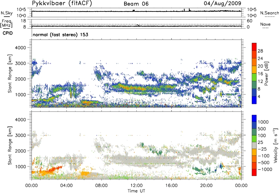Click the right 10^0 noise axis label

tap(251, 16)
